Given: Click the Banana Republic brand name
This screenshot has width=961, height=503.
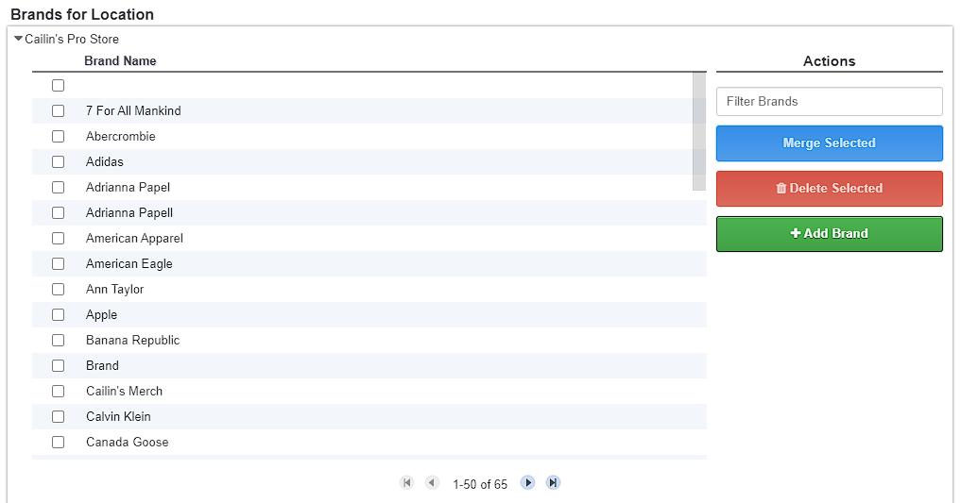Looking at the screenshot, I should pyautogui.click(x=132, y=341).
